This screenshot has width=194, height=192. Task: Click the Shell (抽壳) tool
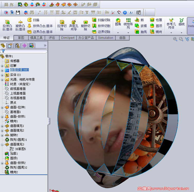coord(141,32)
